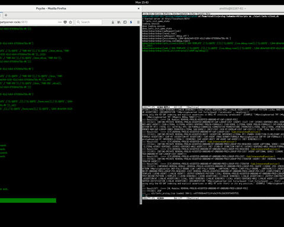
Task: Click upper Emacs mode line in terminal
Action: click(213, 107)
